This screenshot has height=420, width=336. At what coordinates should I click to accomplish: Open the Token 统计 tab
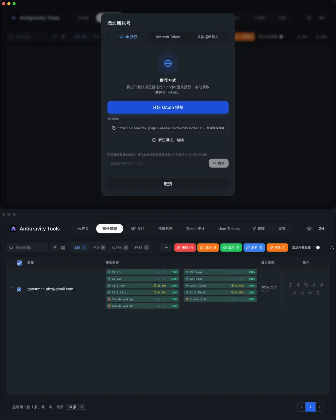(x=196, y=229)
